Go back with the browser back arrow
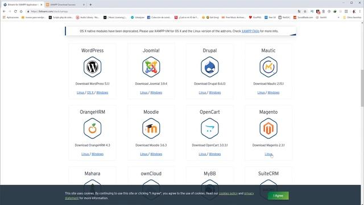 [x=4, y=11]
